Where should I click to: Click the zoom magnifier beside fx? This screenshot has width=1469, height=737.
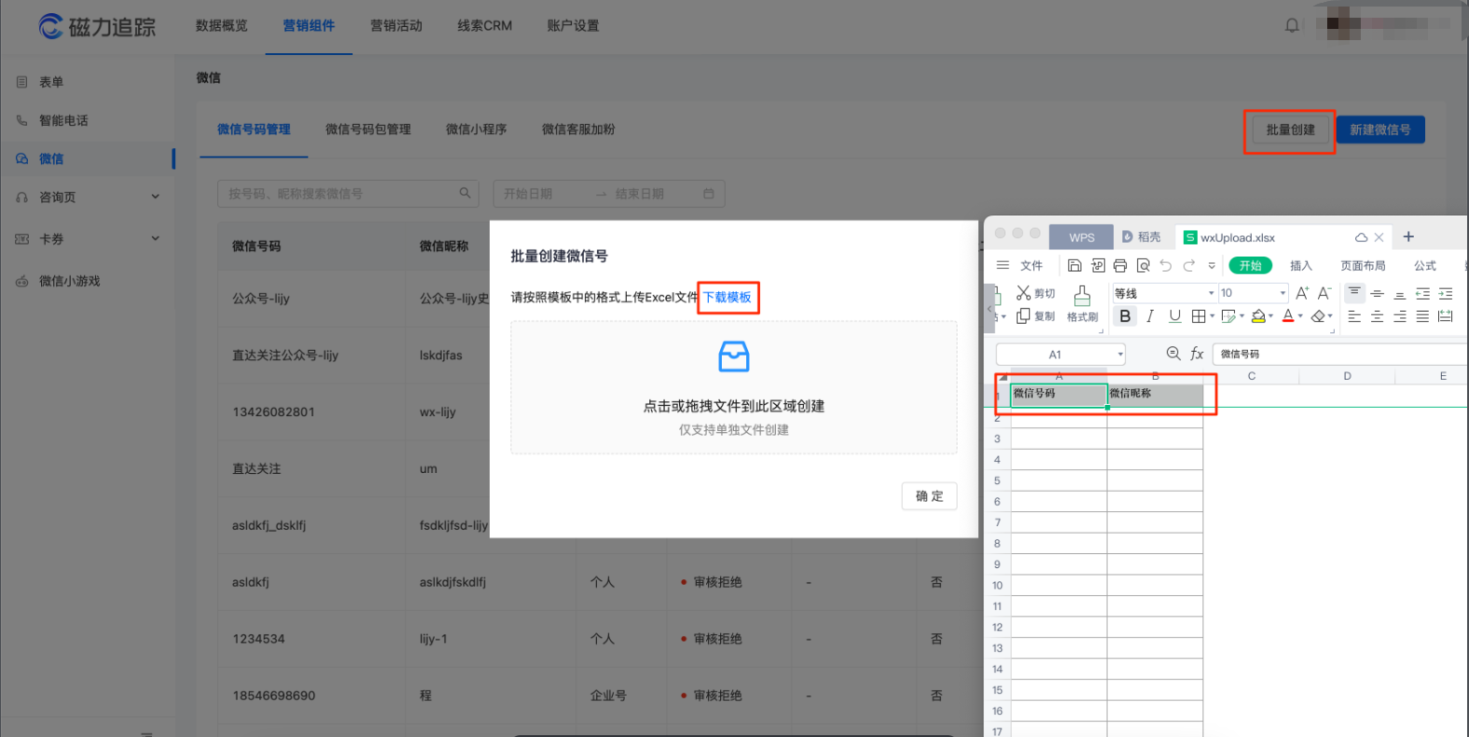click(x=1173, y=354)
